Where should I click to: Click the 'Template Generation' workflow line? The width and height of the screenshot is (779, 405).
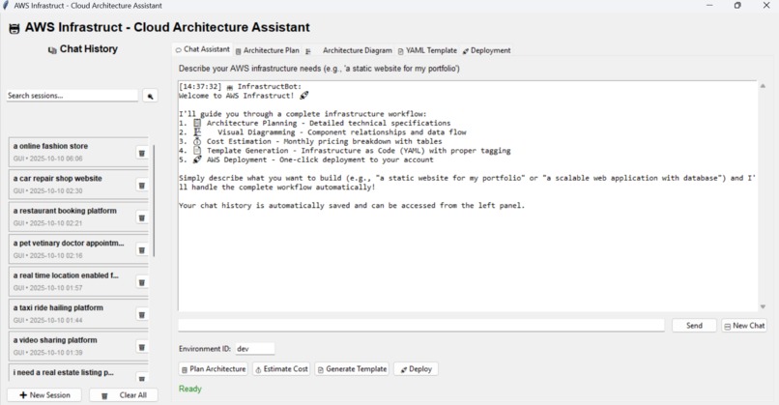[x=345, y=151]
